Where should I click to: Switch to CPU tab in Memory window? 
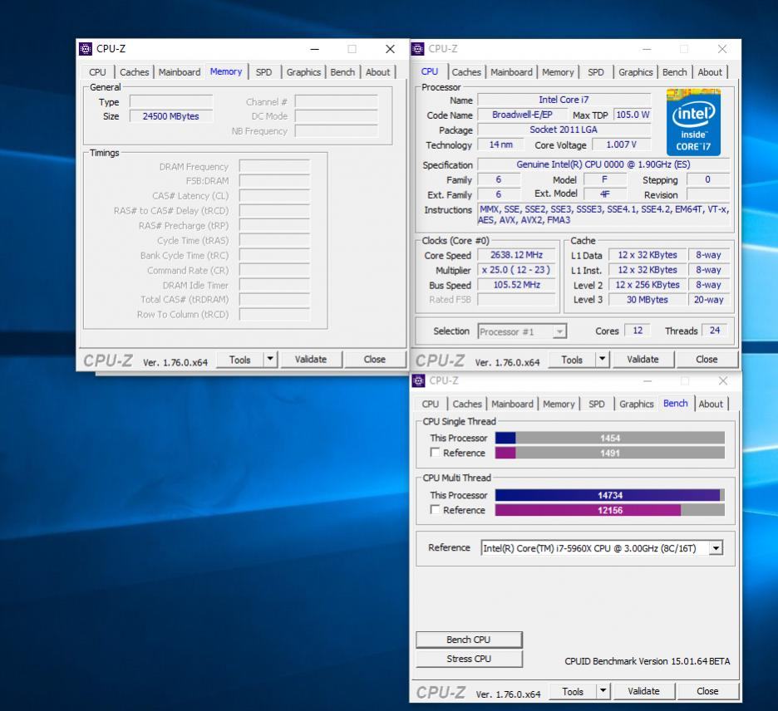point(98,72)
